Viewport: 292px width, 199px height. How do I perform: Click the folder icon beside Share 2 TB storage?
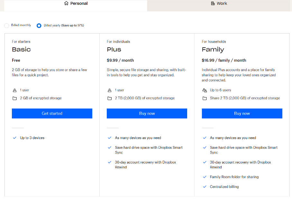click(205, 98)
